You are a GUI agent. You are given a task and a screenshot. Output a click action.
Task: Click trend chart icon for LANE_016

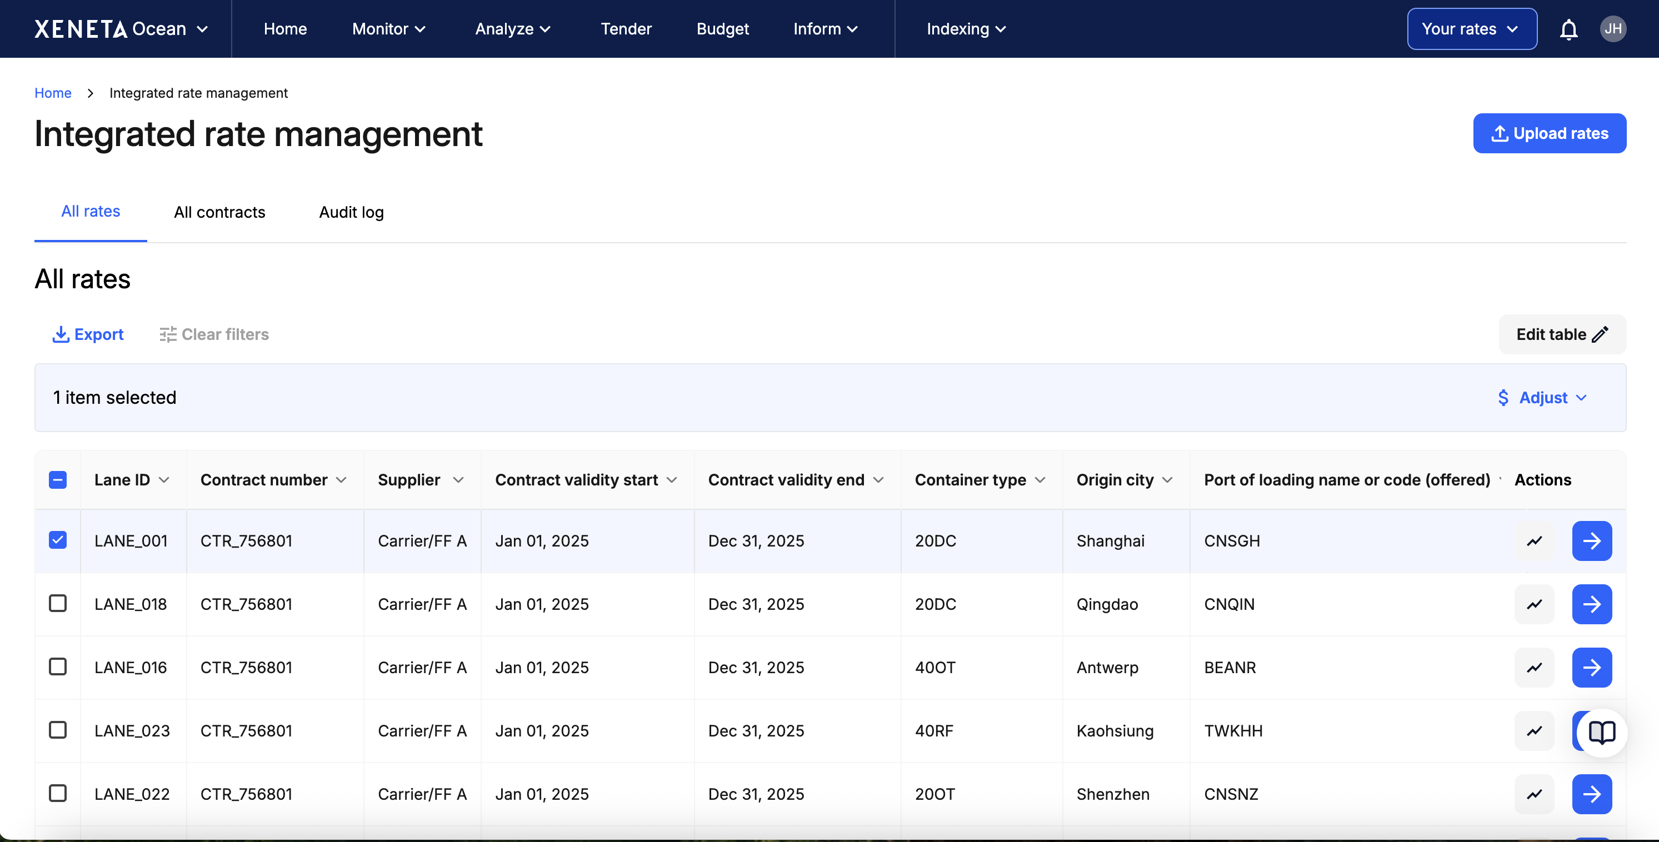[1534, 668]
